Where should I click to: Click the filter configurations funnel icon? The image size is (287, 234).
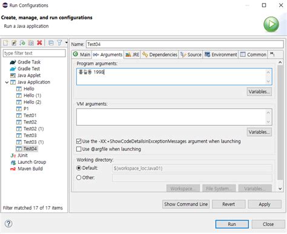click(x=59, y=43)
